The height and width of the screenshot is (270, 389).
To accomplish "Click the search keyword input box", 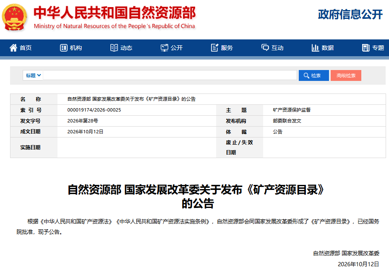I will (x=170, y=75).
